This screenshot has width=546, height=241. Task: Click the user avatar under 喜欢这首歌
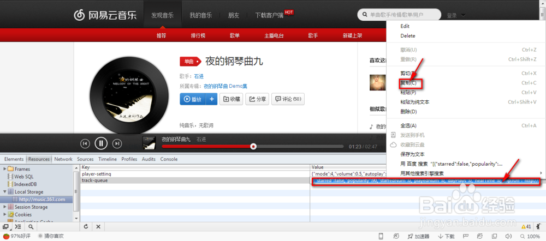click(x=377, y=82)
